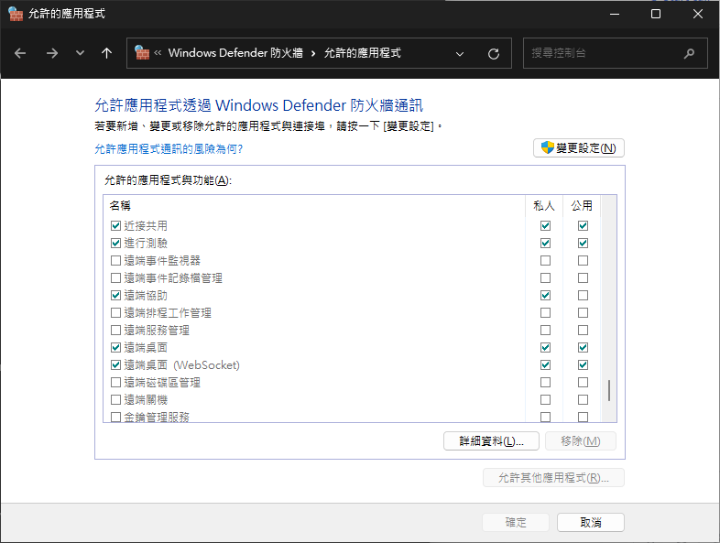This screenshot has height=543, width=720.
Task: Enable 公用 checkbox for 遠端服務管理
Action: coord(584,331)
